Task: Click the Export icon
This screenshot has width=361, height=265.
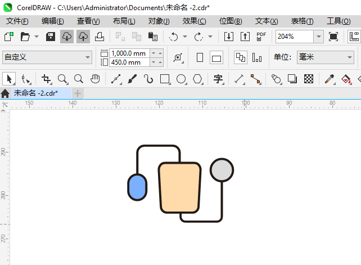Action: coord(245,37)
